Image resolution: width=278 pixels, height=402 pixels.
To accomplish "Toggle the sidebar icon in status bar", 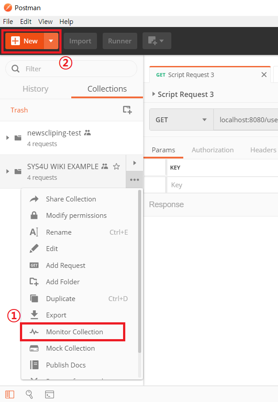I will 10,394.
